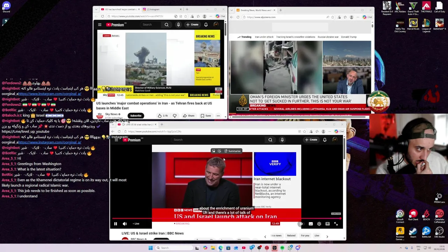Open 'Iran under attack' trending topic on Al Jazeera

[264, 37]
